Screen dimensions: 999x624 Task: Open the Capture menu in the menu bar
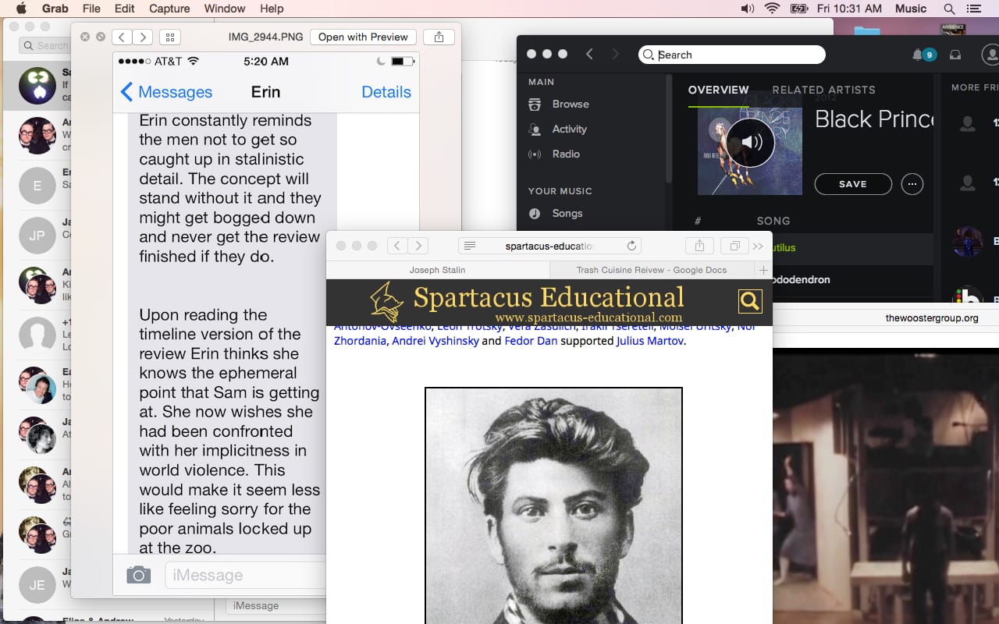pyautogui.click(x=169, y=9)
